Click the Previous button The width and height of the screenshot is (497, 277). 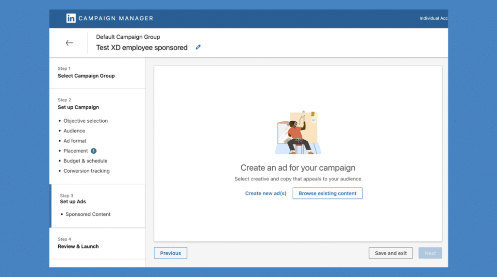[170, 253]
